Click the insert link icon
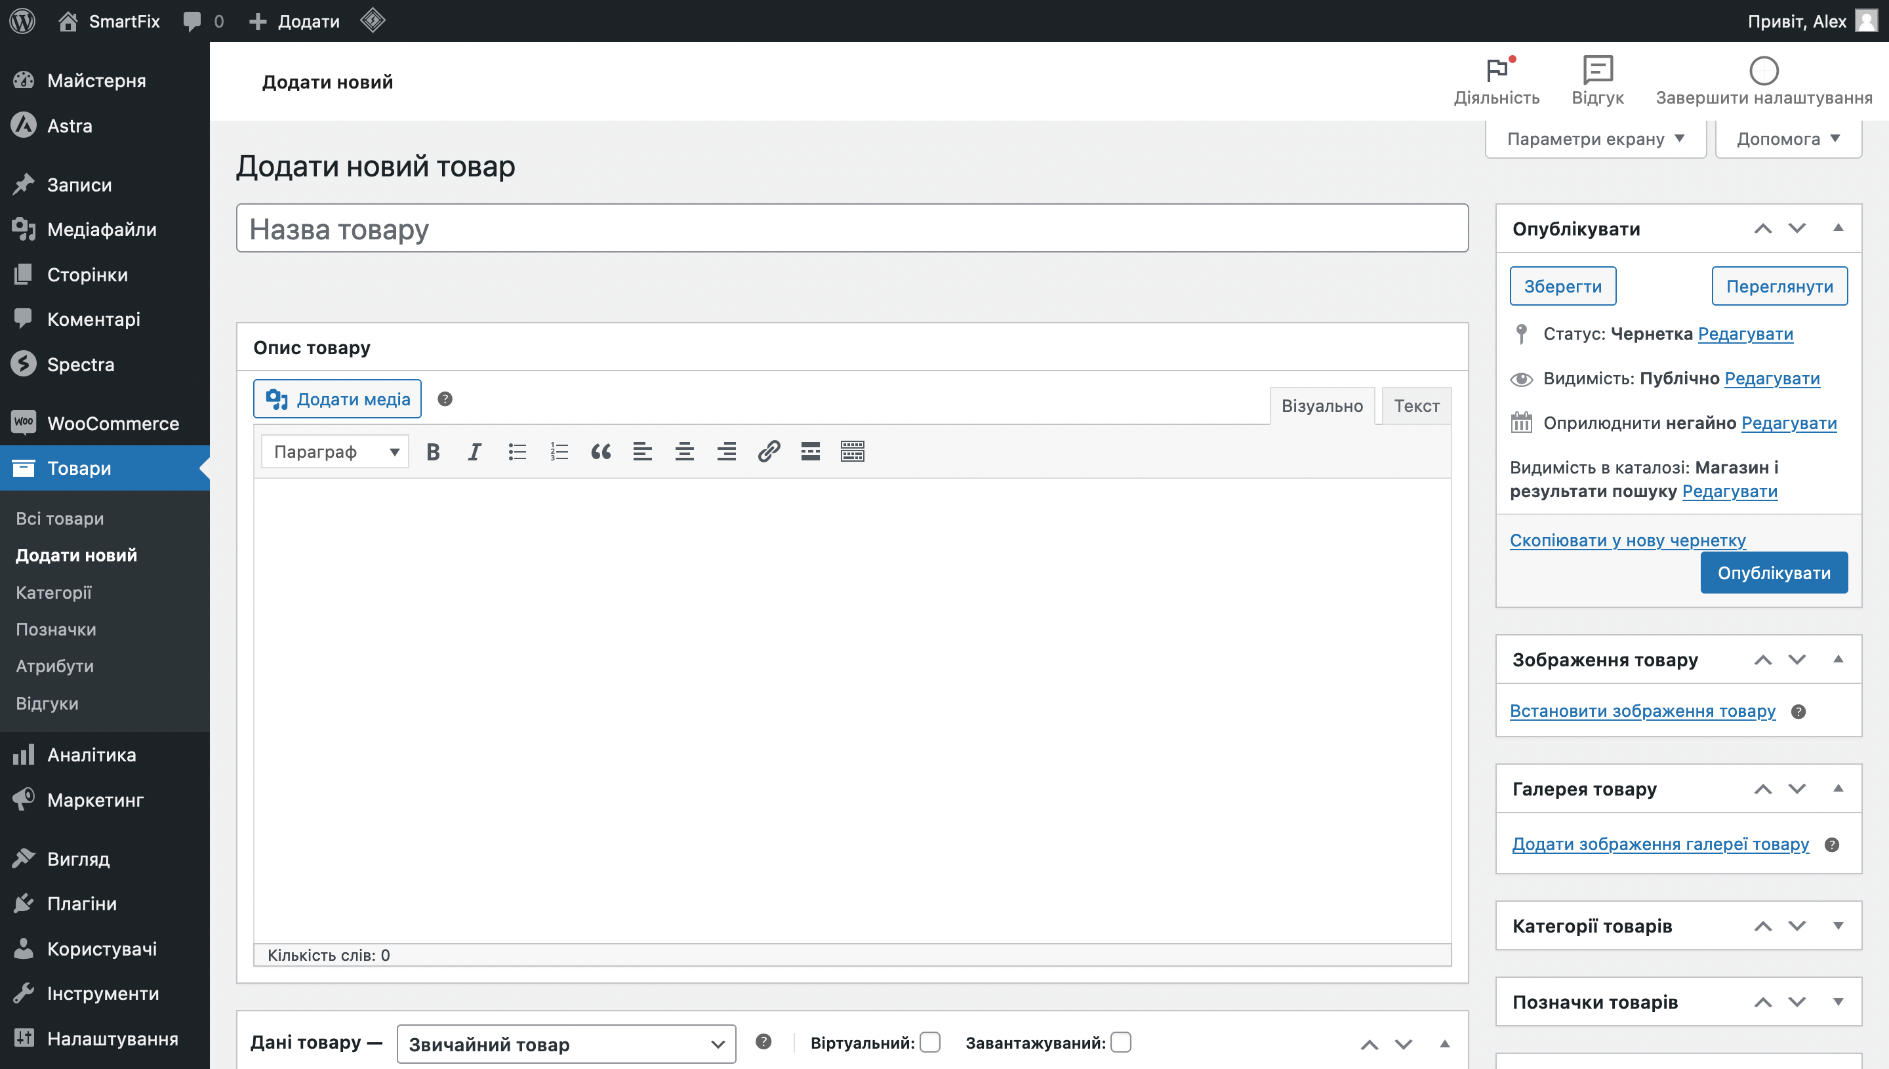The image size is (1889, 1069). coord(769,451)
